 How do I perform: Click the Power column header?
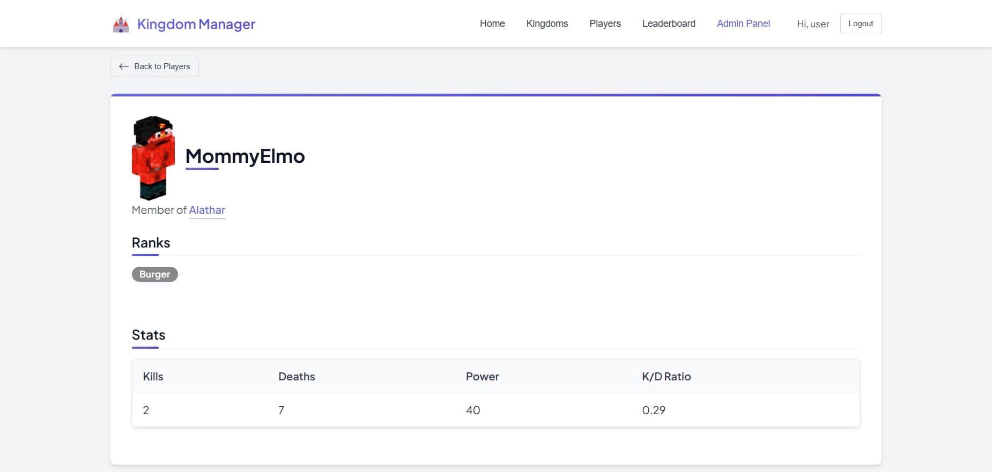pyautogui.click(x=482, y=377)
